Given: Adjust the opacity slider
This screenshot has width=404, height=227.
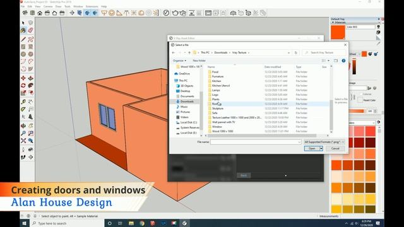Looking at the screenshot, I should click(357, 111).
